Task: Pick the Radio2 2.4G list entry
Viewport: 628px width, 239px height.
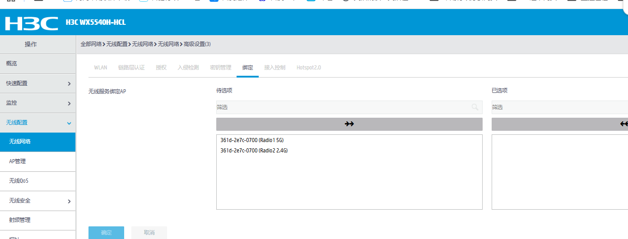Action: point(254,151)
